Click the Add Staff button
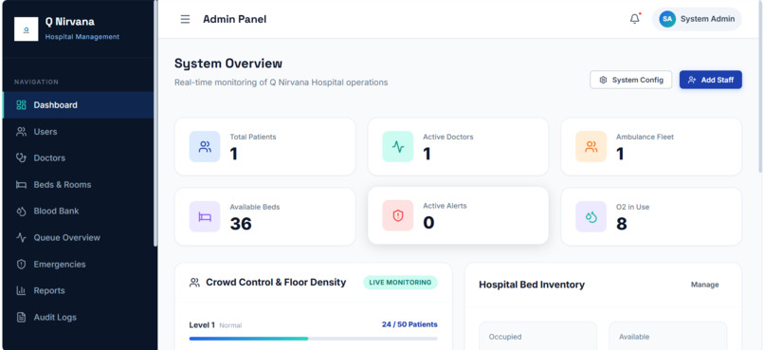Screen dimensions: 764x350 click(710, 80)
